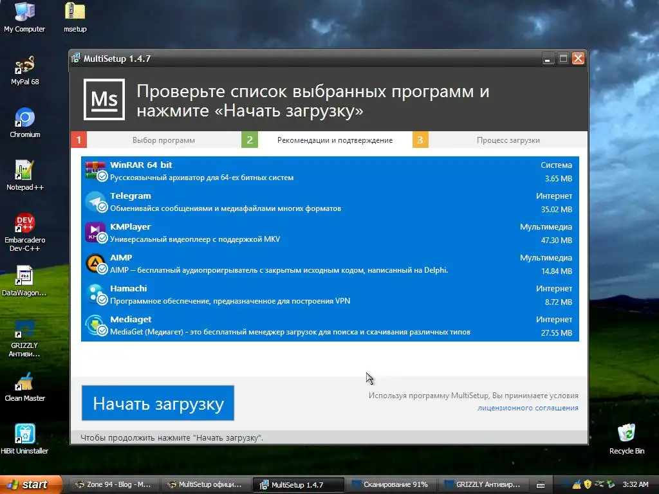This screenshot has width=659, height=494.
Task: Click the Mediaget program icon
Action: pos(95,325)
